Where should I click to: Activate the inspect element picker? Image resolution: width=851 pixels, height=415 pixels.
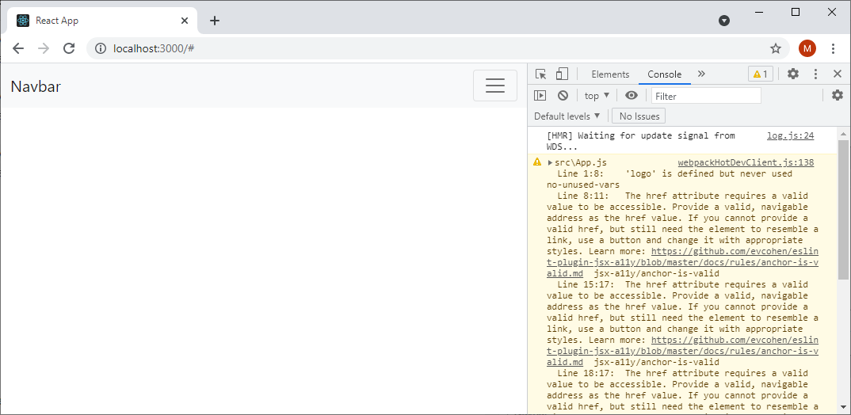(541, 74)
